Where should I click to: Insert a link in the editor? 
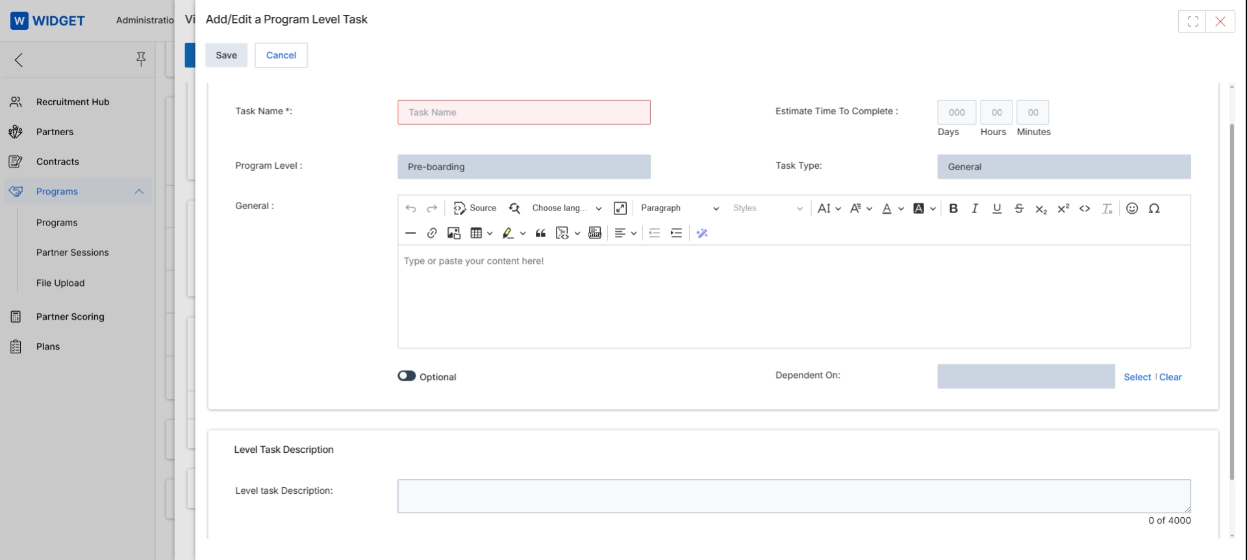coord(432,233)
